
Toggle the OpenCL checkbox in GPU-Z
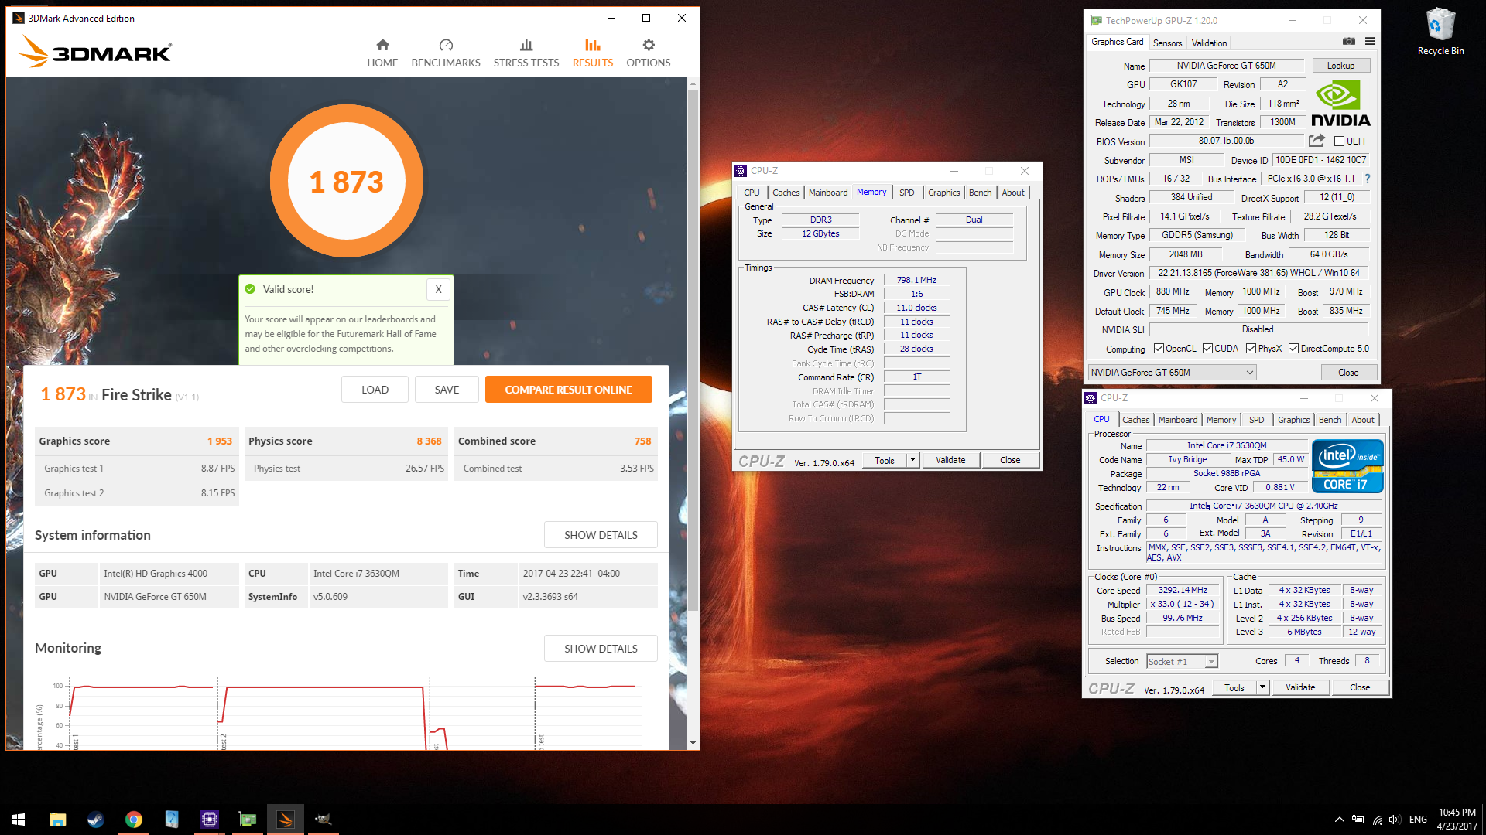pyautogui.click(x=1159, y=349)
